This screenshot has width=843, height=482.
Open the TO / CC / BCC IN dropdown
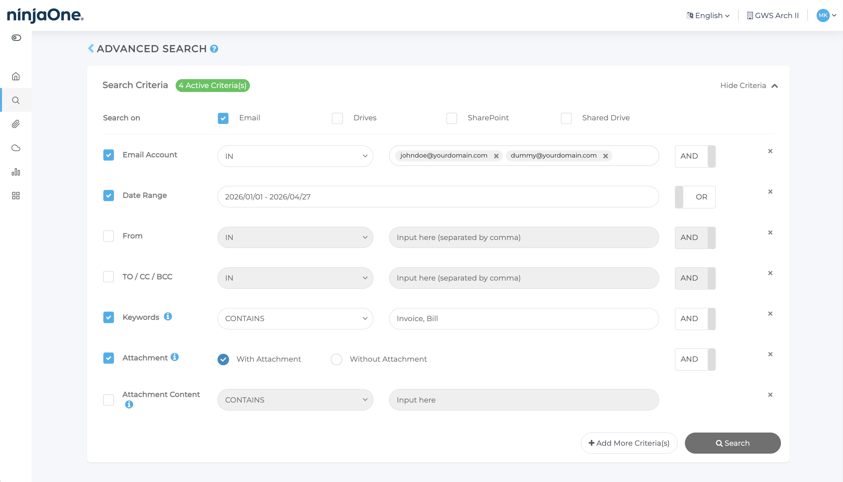[x=295, y=278]
